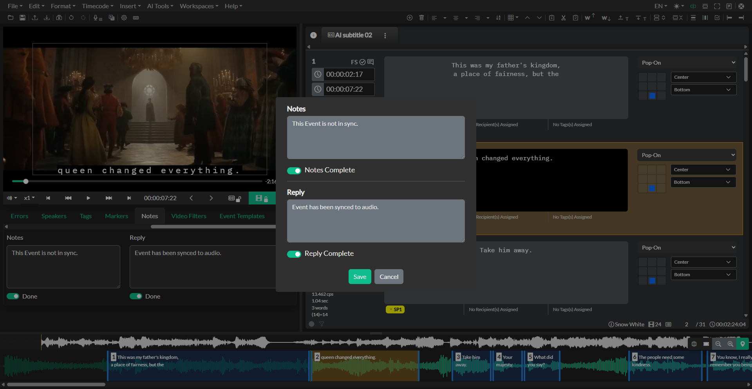Open the Timecode menu
The width and height of the screenshot is (752, 389).
98,6
